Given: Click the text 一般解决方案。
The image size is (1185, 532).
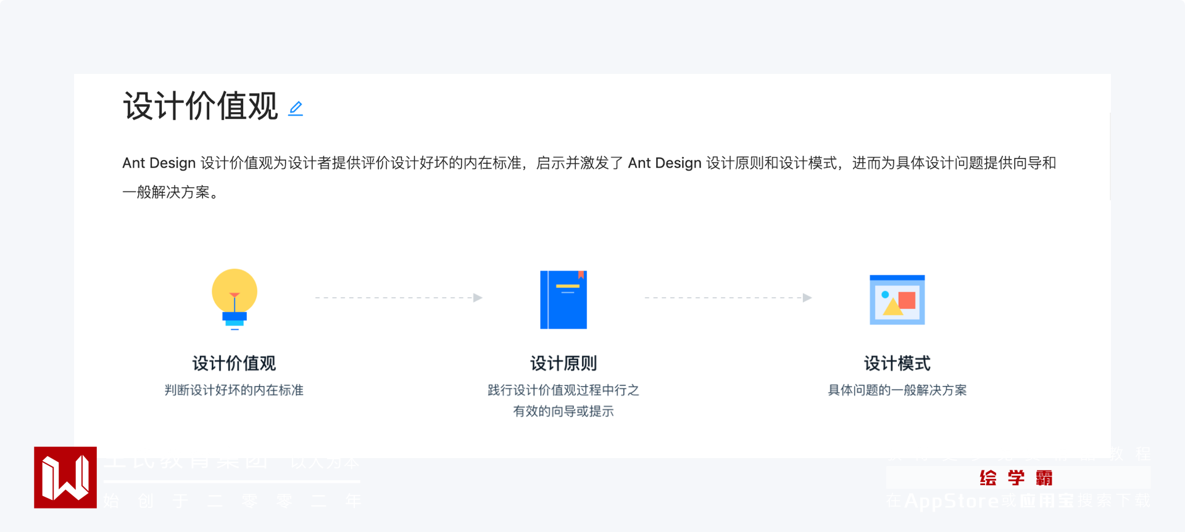Looking at the screenshot, I should point(170,192).
